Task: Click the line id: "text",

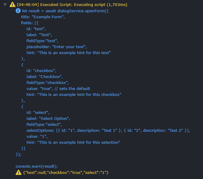Action: [36, 29]
